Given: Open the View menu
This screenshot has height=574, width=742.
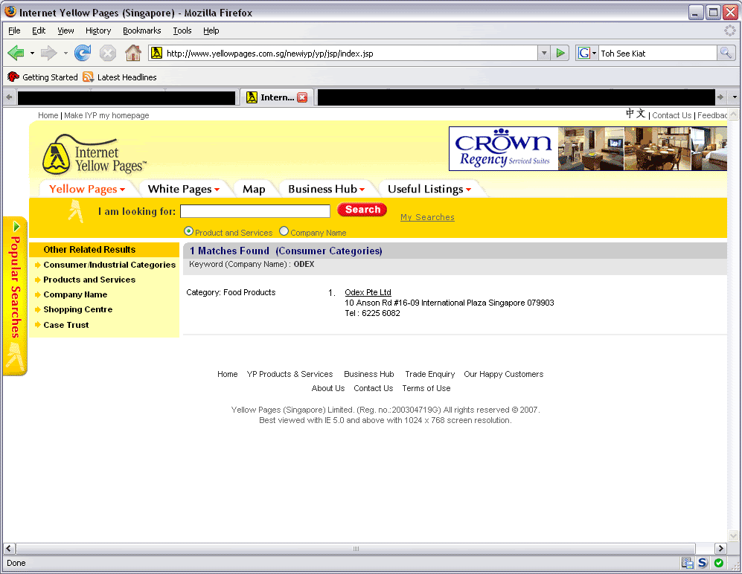Looking at the screenshot, I should point(65,30).
